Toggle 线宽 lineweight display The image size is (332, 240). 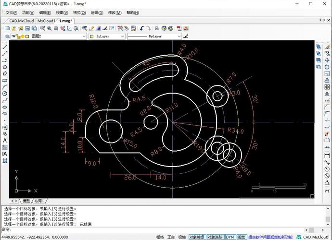(x=242, y=237)
